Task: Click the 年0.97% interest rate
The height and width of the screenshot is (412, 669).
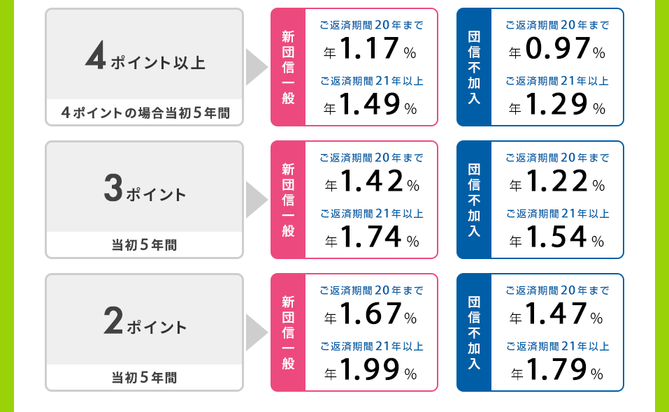Action: pyautogui.click(x=557, y=50)
